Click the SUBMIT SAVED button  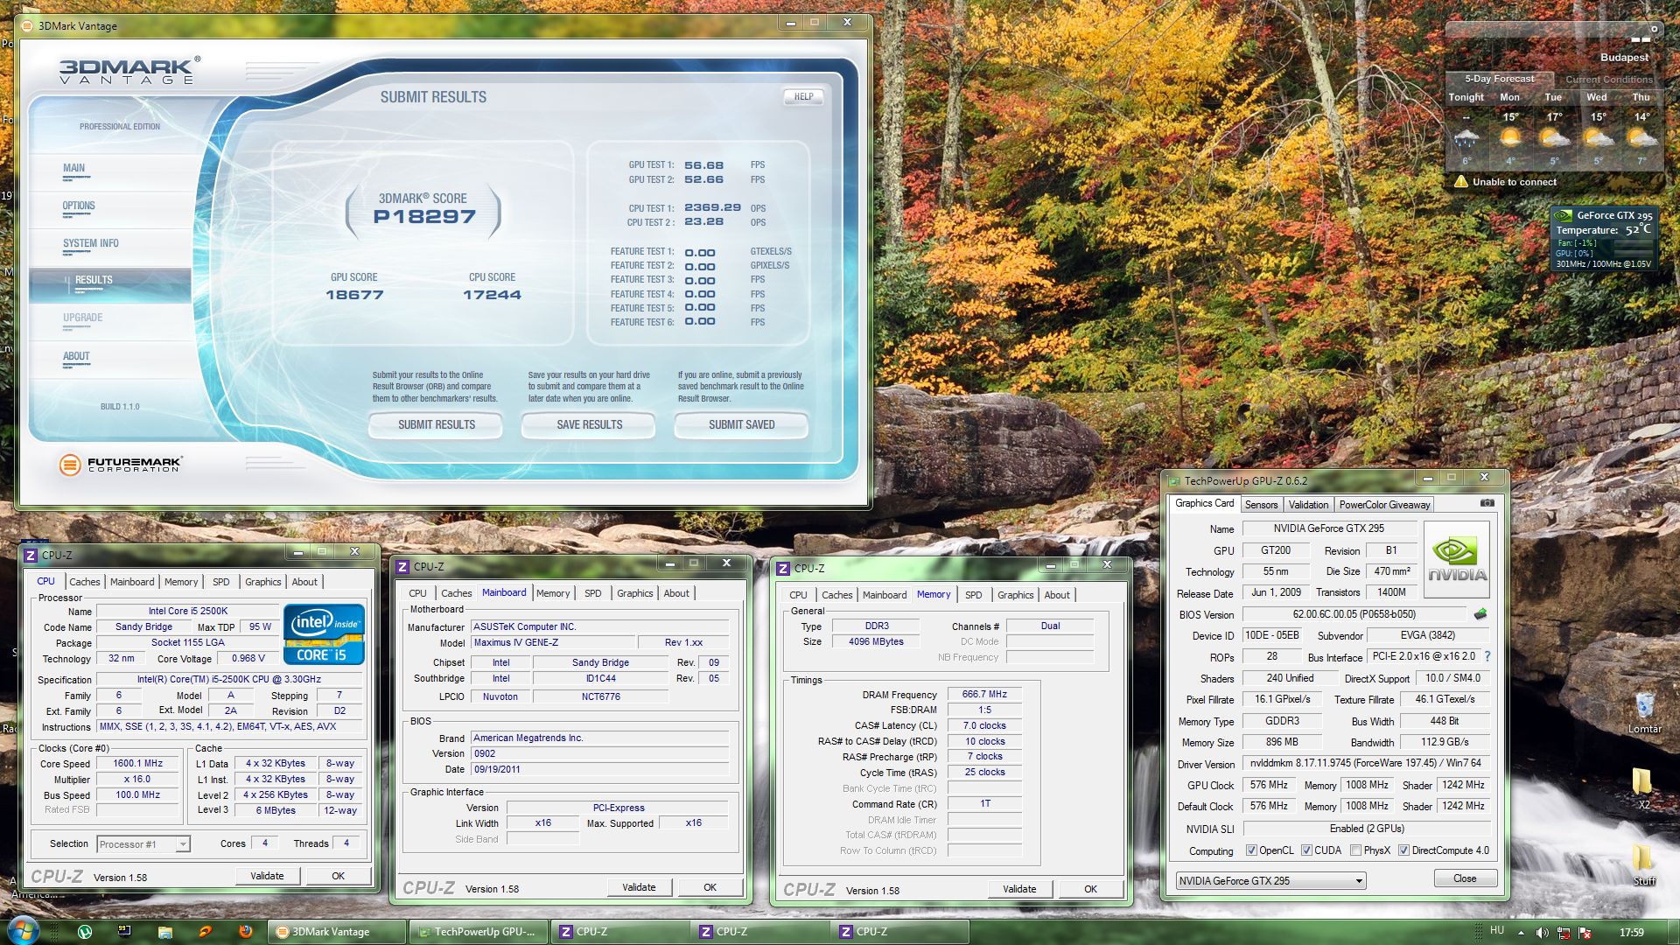click(x=741, y=424)
